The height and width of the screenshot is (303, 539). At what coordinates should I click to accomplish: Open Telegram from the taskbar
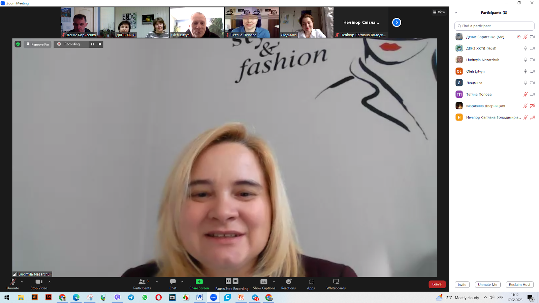tap(131, 298)
